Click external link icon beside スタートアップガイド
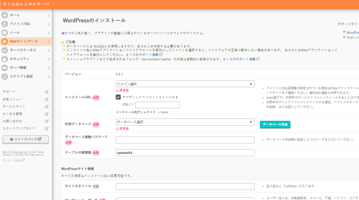The height and width of the screenshot is (200, 359). click(x=46, y=129)
